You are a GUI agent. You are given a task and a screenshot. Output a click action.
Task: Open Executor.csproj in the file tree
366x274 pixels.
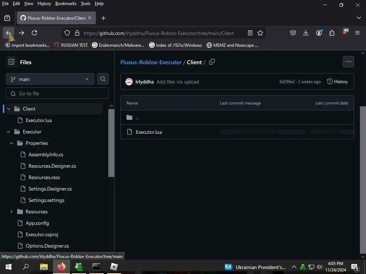42,234
